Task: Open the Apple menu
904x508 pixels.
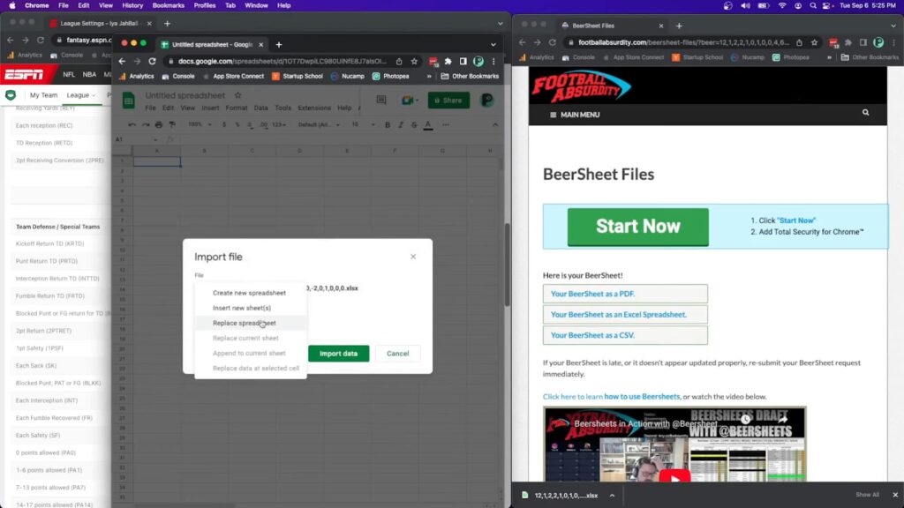Action: pyautogui.click(x=12, y=5)
